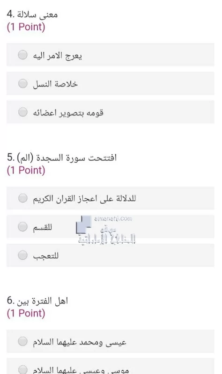
Task: Click question 6 title اهل الفترة بين
Action: [x=42, y=301]
